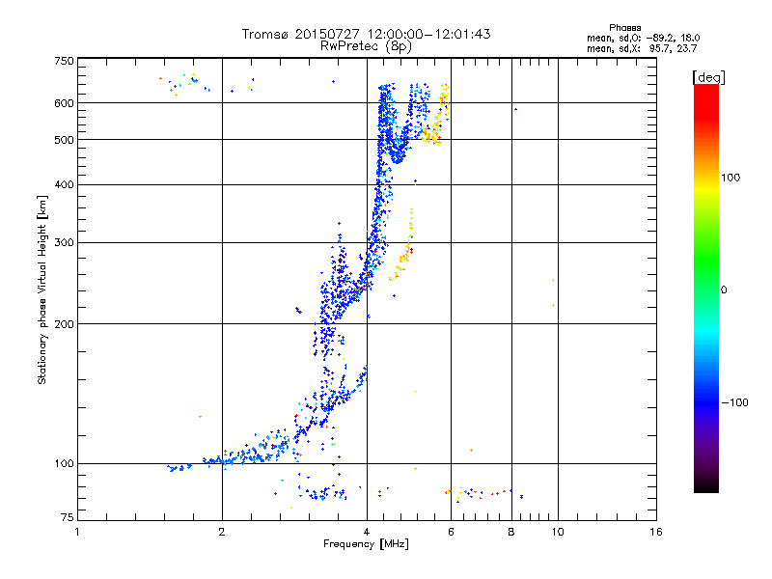Click the y-axis tick label '300'
772x579 pixels.
pos(64,243)
